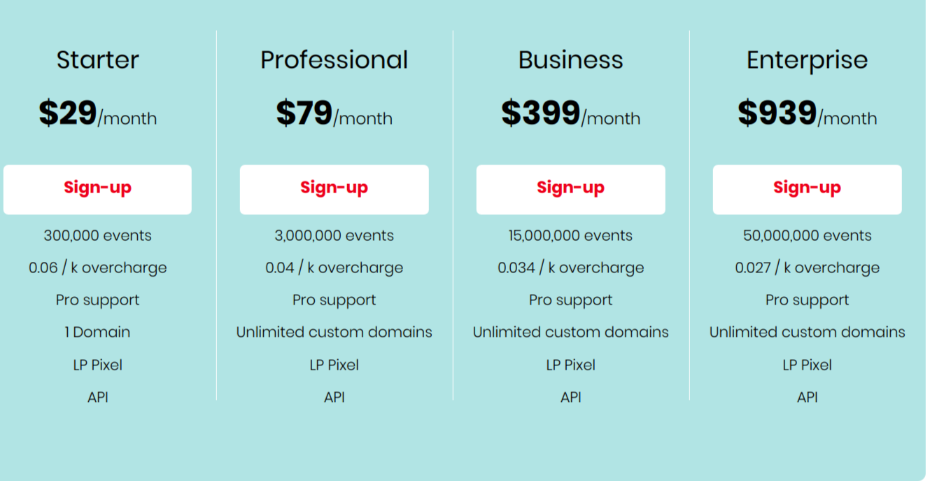This screenshot has height=481, width=930.
Task: Select the $399/month price
Action: tap(570, 113)
